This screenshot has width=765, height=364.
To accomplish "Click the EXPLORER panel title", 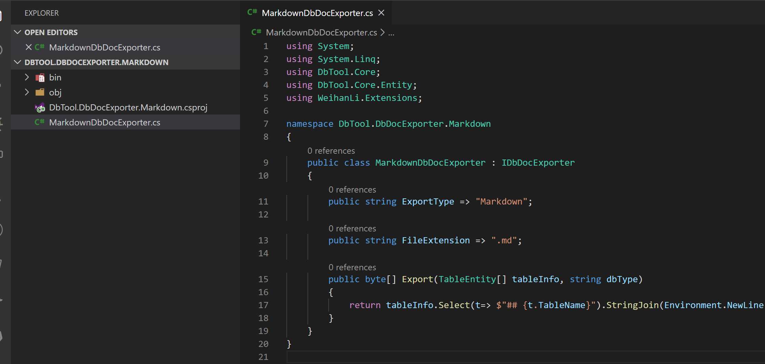I will (x=42, y=13).
